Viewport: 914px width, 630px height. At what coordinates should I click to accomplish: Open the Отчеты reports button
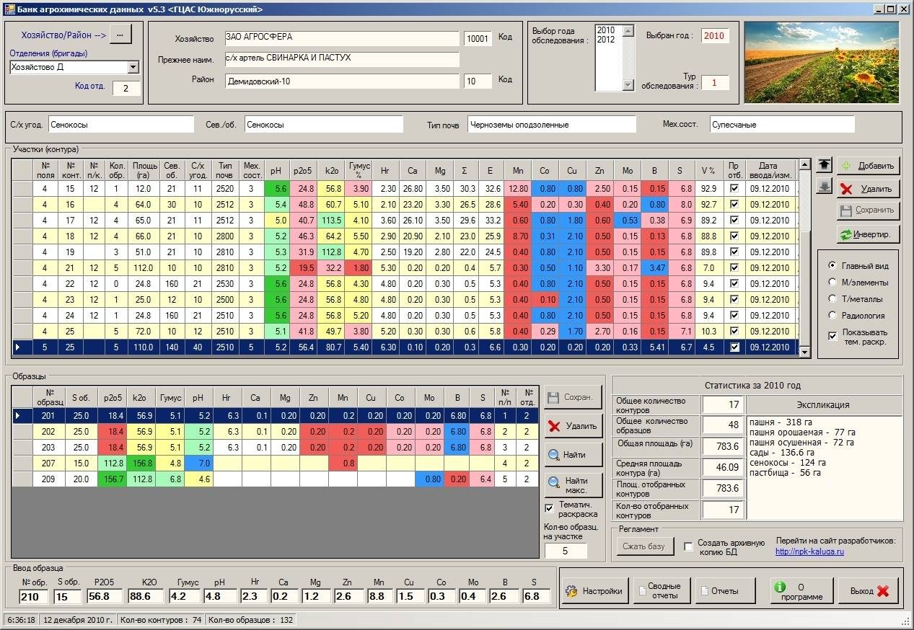pos(726,591)
